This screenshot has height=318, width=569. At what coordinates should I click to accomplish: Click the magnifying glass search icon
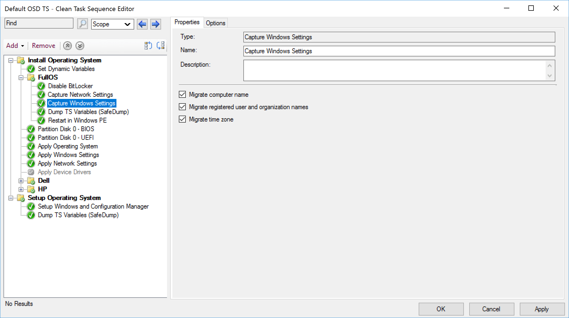click(83, 24)
